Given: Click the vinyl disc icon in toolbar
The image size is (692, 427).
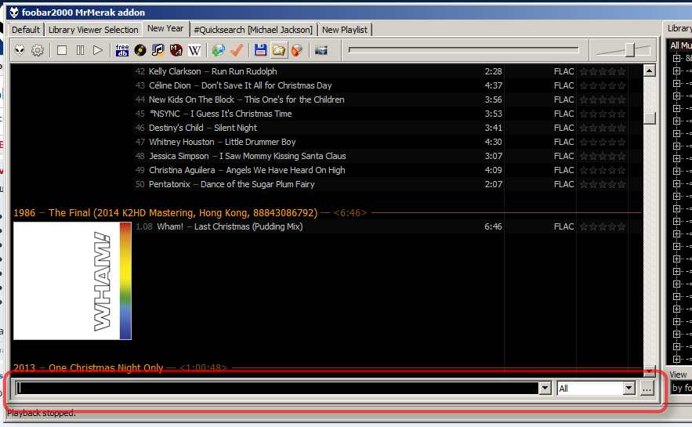Looking at the screenshot, I should pos(140,50).
